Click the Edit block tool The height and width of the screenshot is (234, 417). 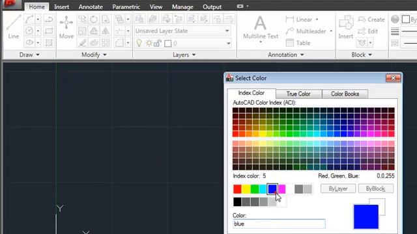coord(368,31)
